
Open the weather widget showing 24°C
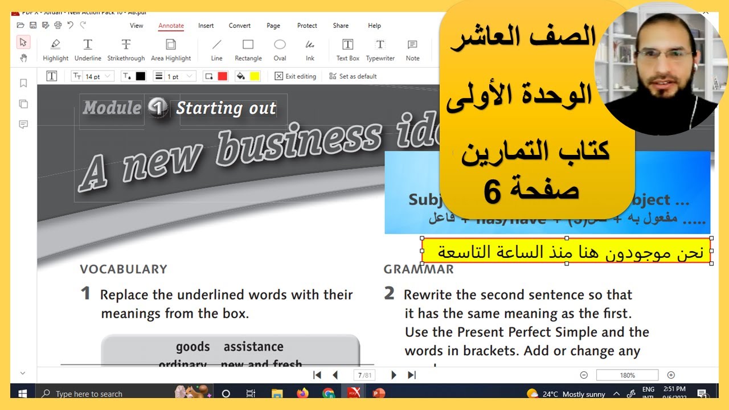coord(567,393)
